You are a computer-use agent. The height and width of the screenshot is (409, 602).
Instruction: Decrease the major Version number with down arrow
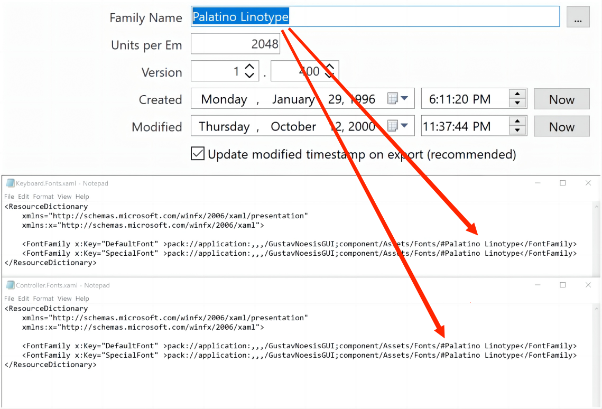coord(249,75)
